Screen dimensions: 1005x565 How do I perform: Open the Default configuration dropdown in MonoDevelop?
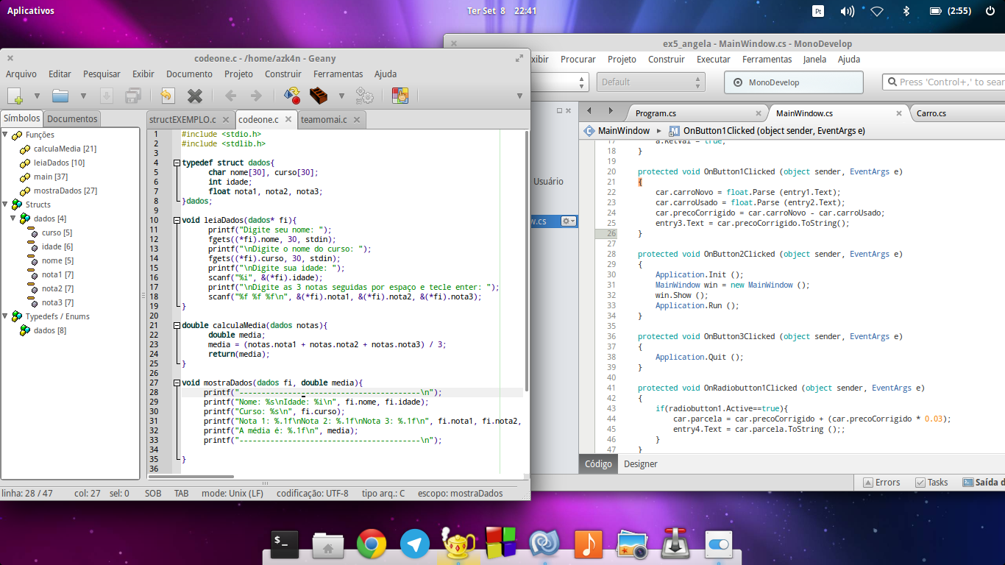[650, 82]
